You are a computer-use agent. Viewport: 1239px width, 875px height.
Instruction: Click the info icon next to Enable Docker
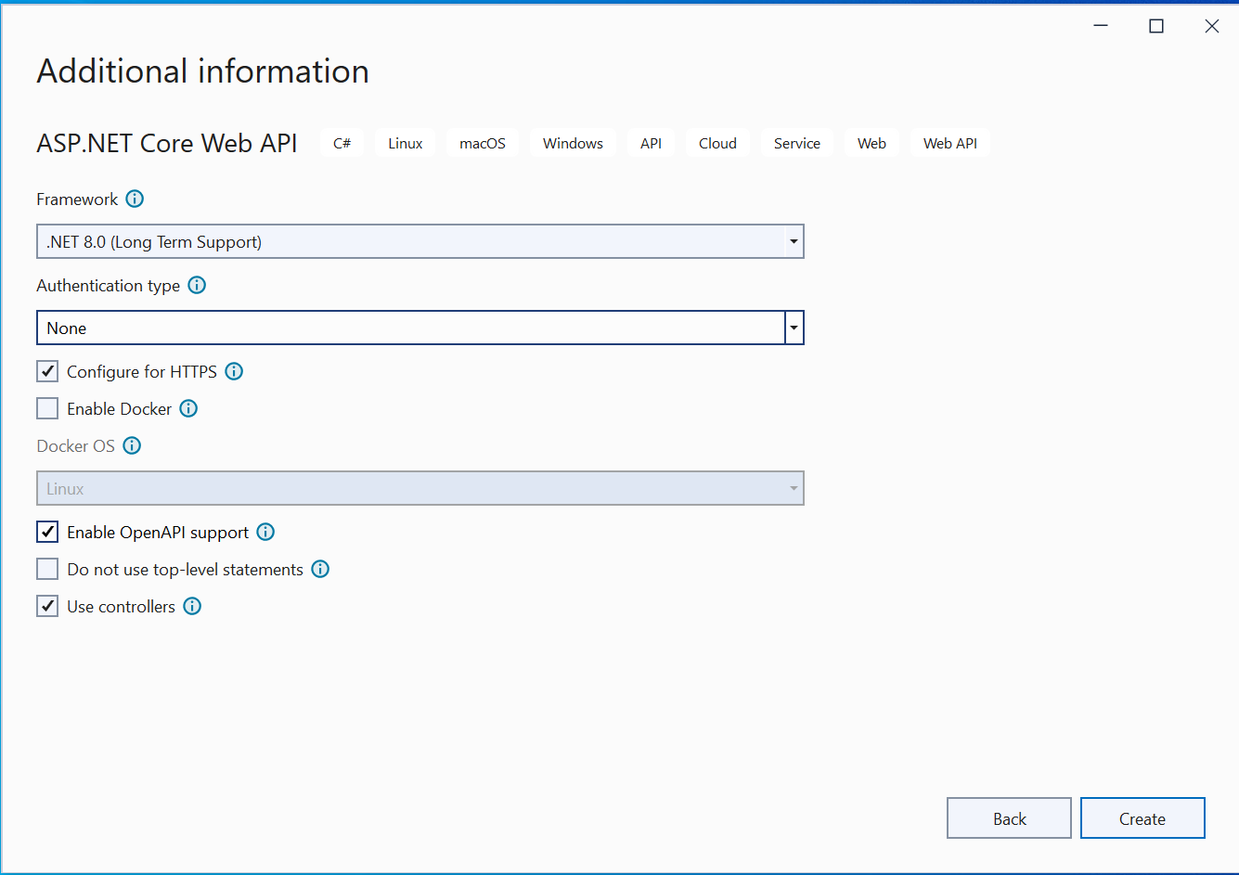coord(188,408)
